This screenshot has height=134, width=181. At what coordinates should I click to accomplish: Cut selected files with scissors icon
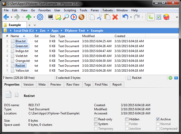[100, 17]
